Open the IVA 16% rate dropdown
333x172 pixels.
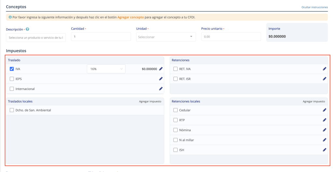pos(106,69)
